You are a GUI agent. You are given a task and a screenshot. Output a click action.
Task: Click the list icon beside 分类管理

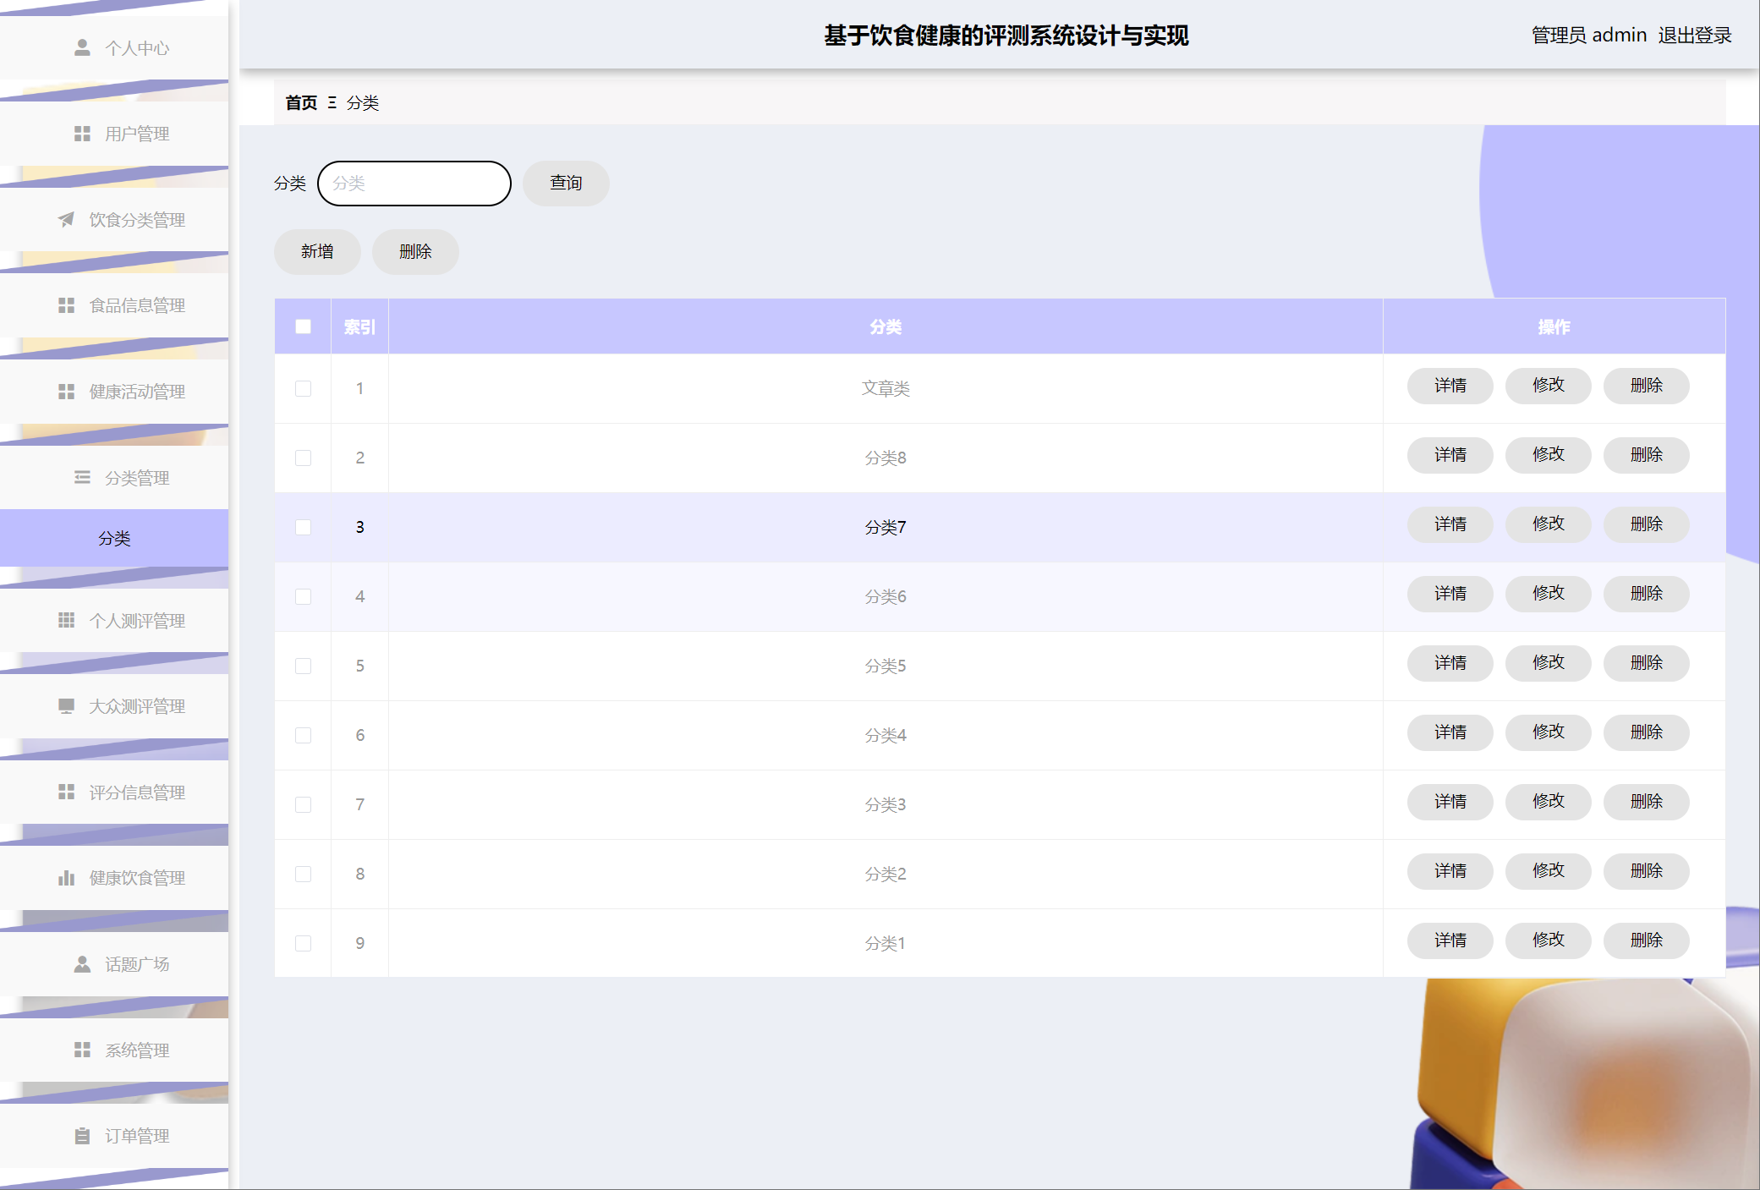pyautogui.click(x=82, y=478)
